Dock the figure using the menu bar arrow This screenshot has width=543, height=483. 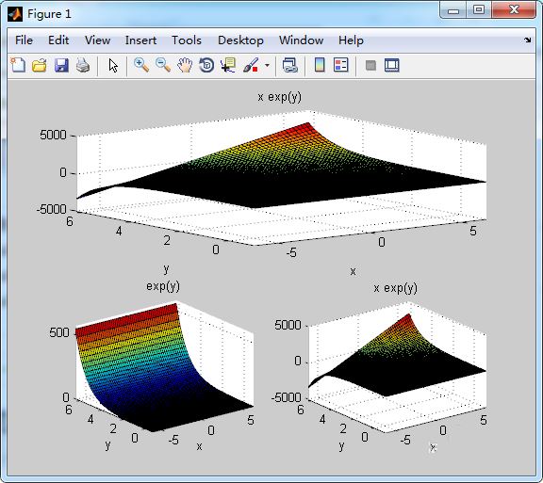(527, 40)
